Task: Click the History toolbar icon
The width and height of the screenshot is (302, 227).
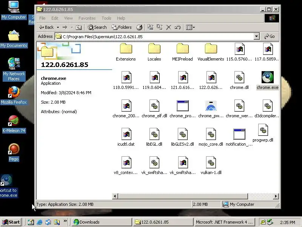Action: 139,27
